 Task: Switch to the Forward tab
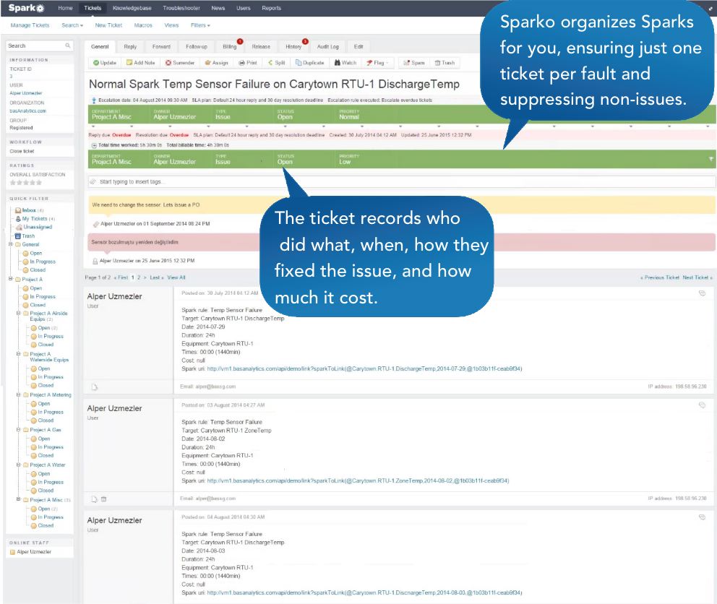click(x=161, y=47)
